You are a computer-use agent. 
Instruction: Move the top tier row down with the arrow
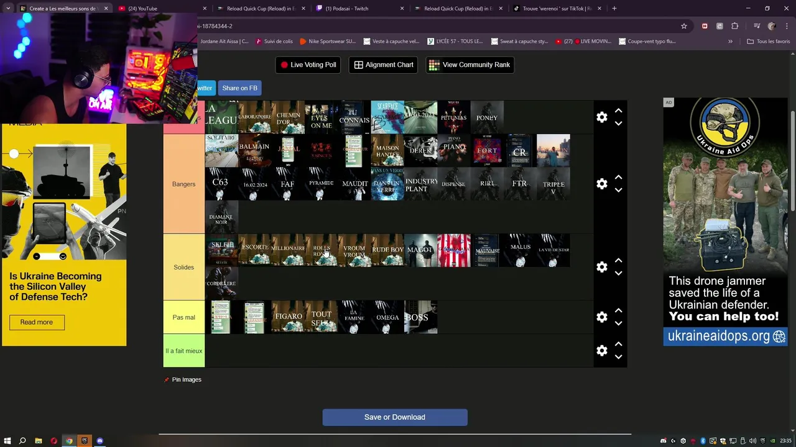pos(618,124)
